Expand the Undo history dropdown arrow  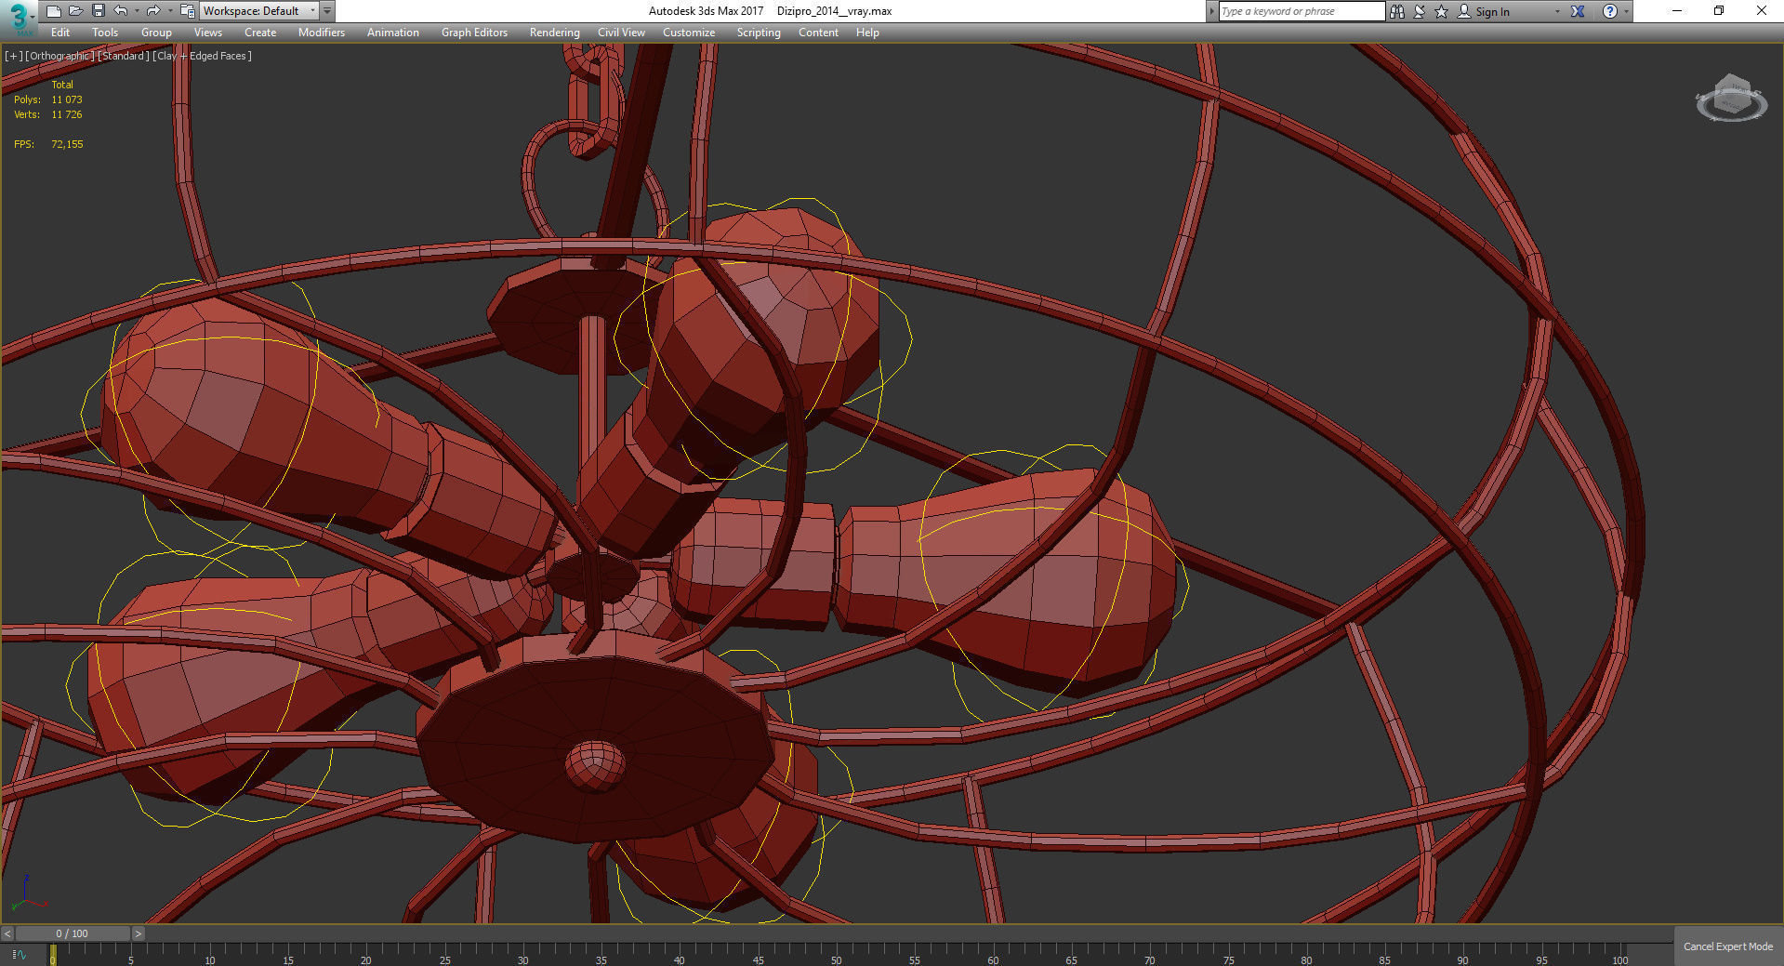click(137, 11)
